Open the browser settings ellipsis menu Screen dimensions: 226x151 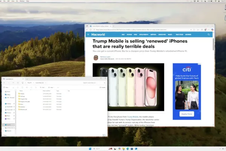pos(209,30)
